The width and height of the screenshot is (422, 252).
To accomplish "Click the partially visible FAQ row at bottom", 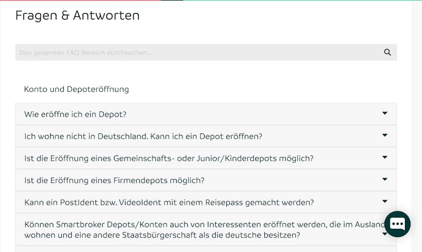I will pyautogui.click(x=206, y=249).
